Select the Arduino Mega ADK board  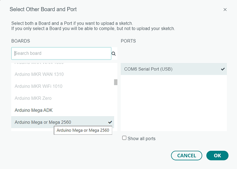(34, 110)
